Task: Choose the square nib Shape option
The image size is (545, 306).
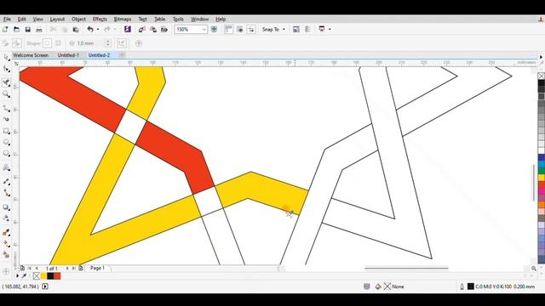Action: [58, 43]
